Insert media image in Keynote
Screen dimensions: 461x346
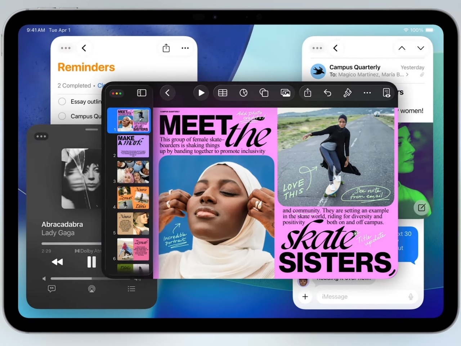tap(285, 93)
